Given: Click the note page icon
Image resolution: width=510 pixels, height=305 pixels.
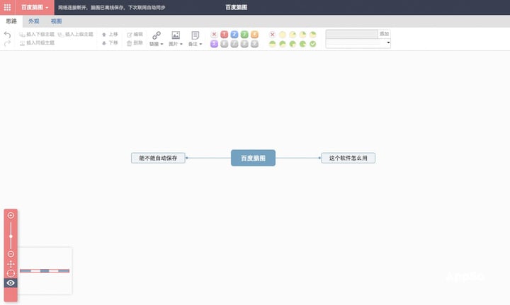Looking at the screenshot, I should [x=195, y=35].
